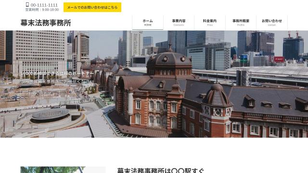This screenshot has height=173, width=308.
Task: Go to the 料金案内 Price page
Action: click(x=210, y=23)
